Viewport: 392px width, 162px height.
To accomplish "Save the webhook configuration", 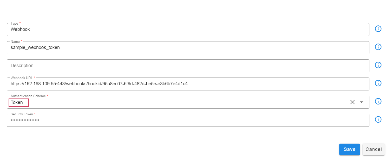I will pyautogui.click(x=349, y=149).
